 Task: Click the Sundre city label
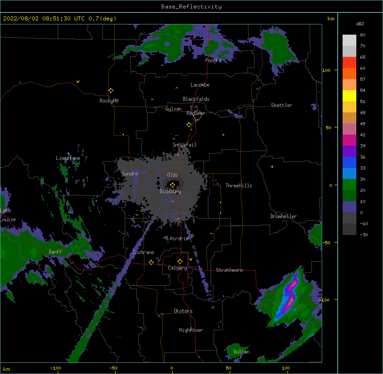click(130, 174)
